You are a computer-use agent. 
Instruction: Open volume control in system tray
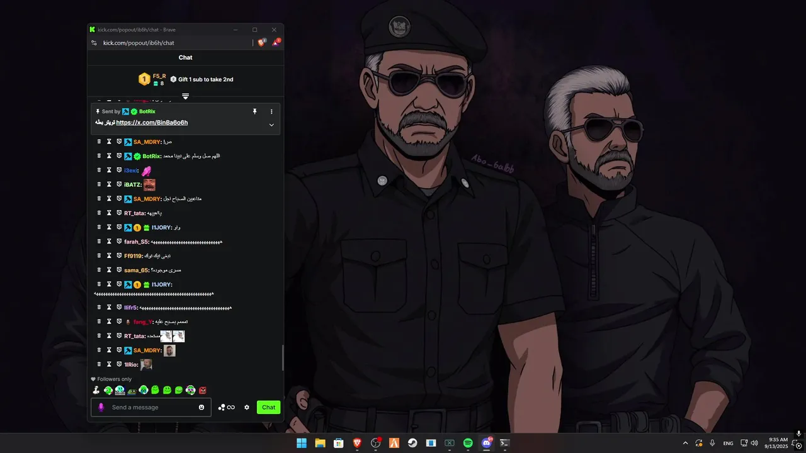click(x=754, y=443)
